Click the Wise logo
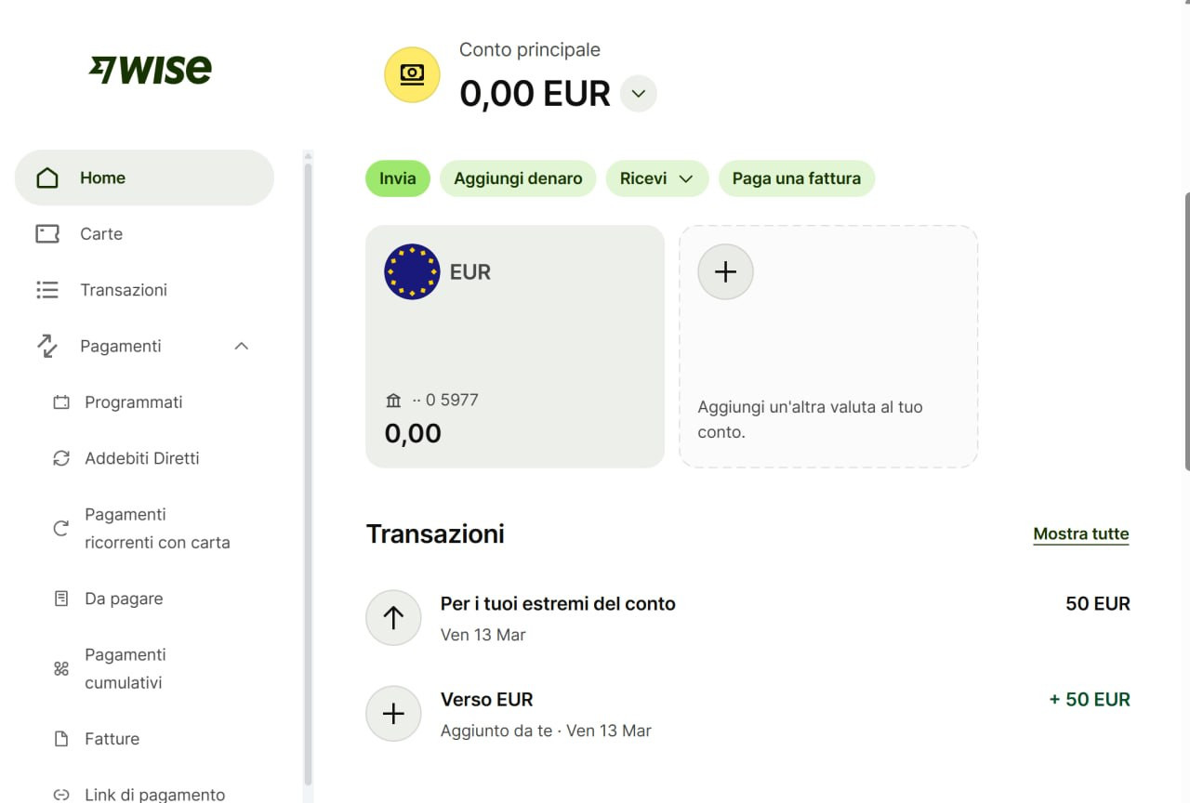This screenshot has width=1190, height=803. [150, 70]
